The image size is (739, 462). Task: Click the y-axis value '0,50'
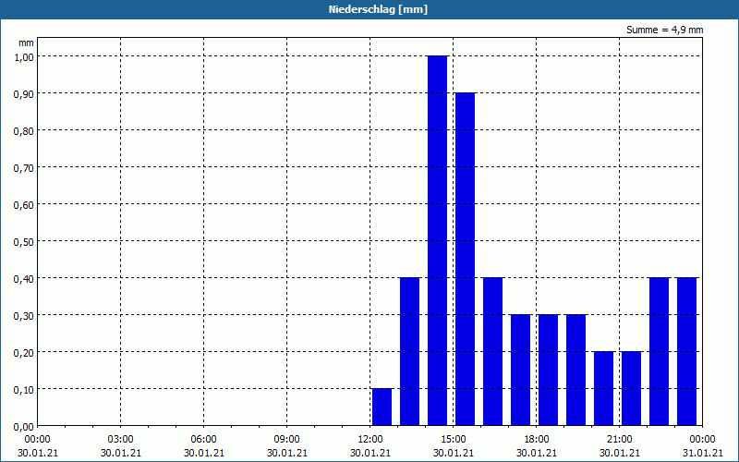coord(24,241)
